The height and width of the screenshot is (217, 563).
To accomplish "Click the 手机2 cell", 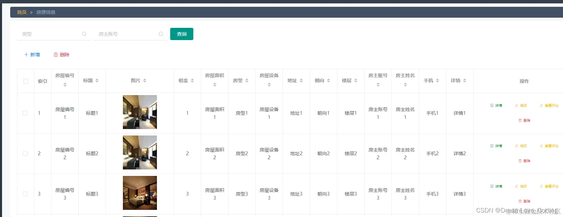I will coord(432,153).
